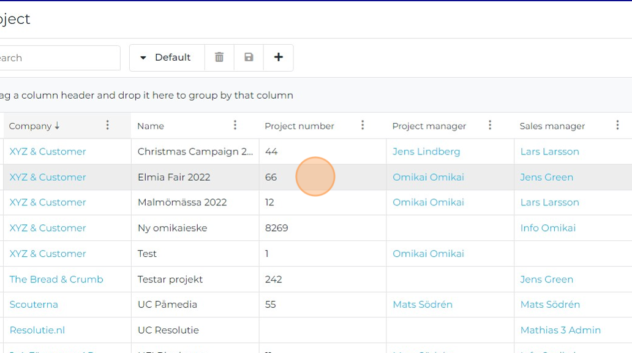Open Company column options menu
This screenshot has width=632, height=353.
coord(108,126)
